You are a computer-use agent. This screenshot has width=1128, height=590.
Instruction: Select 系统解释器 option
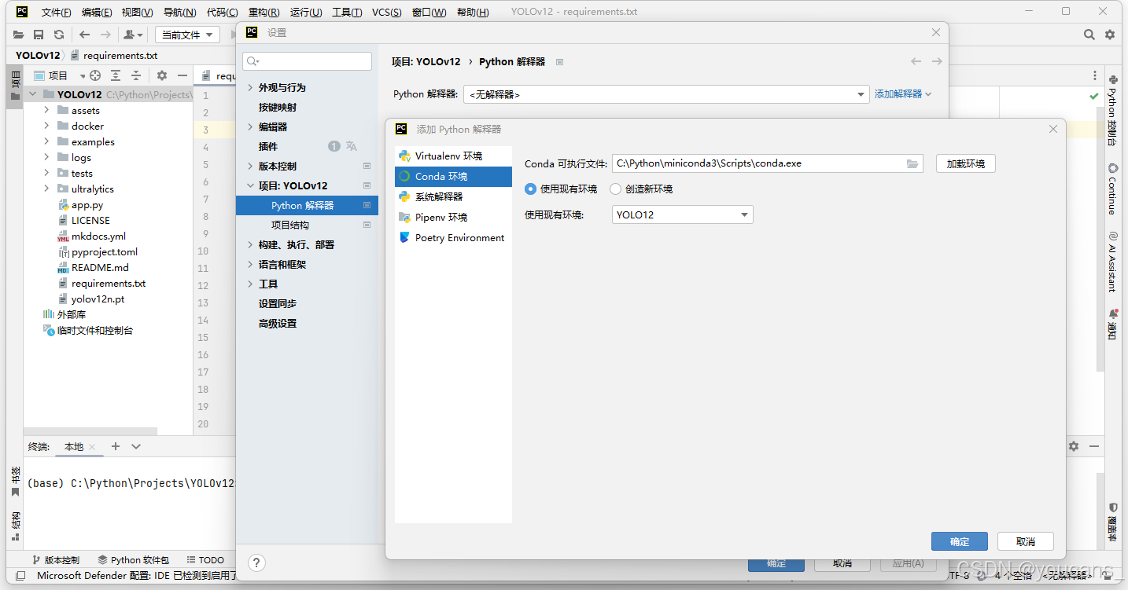(453, 196)
